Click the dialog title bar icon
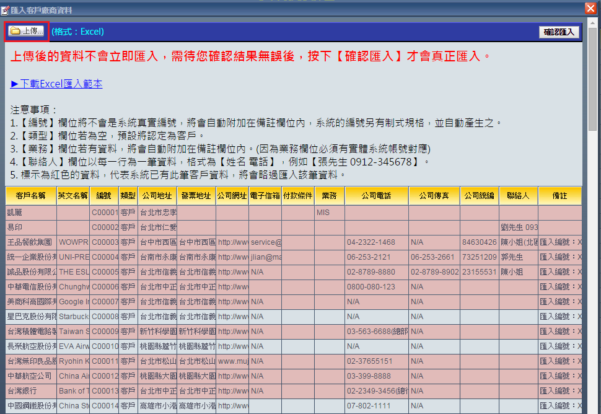Image resolution: width=601 pixels, height=414 pixels. click(x=5, y=10)
